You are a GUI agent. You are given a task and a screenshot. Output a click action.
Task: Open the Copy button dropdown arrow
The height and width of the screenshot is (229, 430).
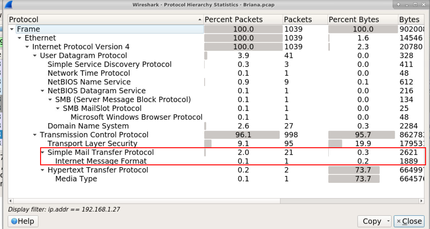(388, 221)
